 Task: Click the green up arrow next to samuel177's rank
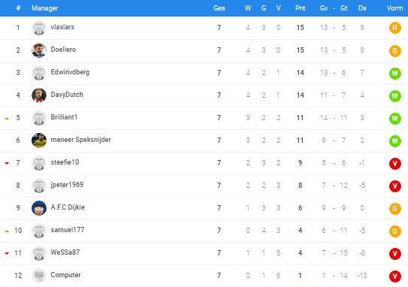pos(7,231)
